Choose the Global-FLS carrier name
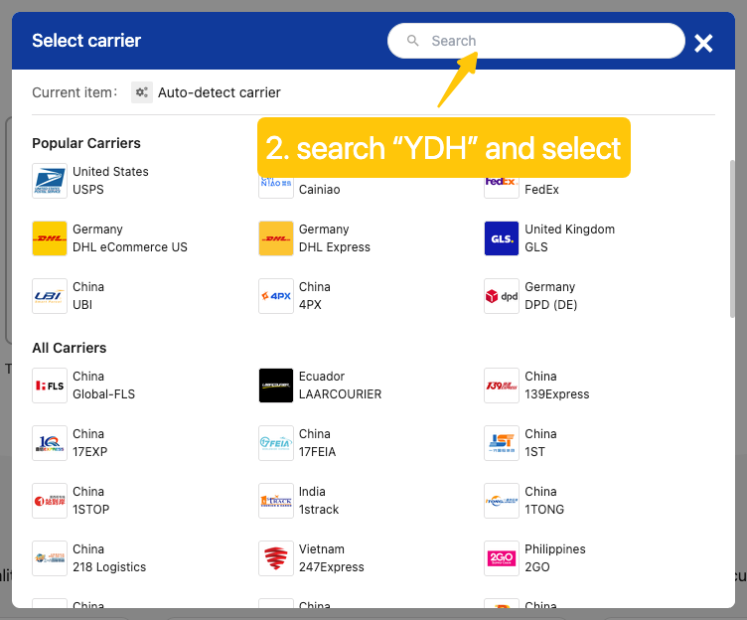The image size is (747, 620). pyautogui.click(x=104, y=394)
